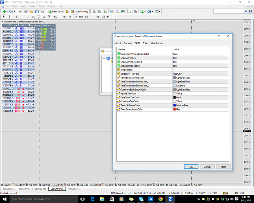Click the New Order button
254x203 pixels.
coord(56,11)
